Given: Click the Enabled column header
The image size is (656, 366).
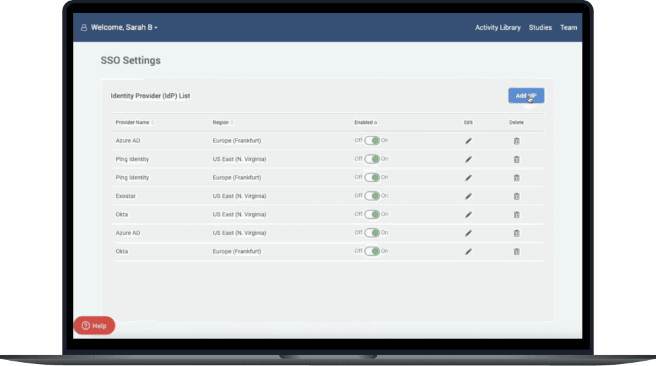Looking at the screenshot, I should click(365, 123).
